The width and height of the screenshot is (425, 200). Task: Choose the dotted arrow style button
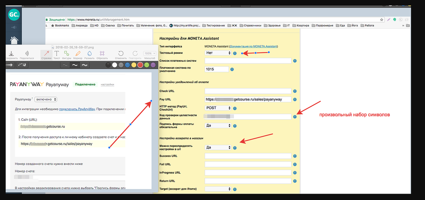point(22,65)
